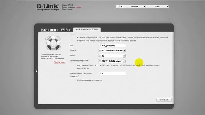Focus the Максимальное количество клиентов field
This screenshot has height=115, width=205.
[112, 73]
